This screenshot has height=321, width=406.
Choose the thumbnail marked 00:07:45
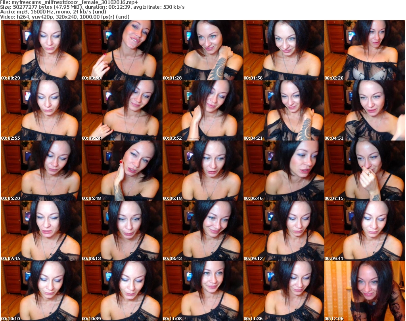coord(41,231)
